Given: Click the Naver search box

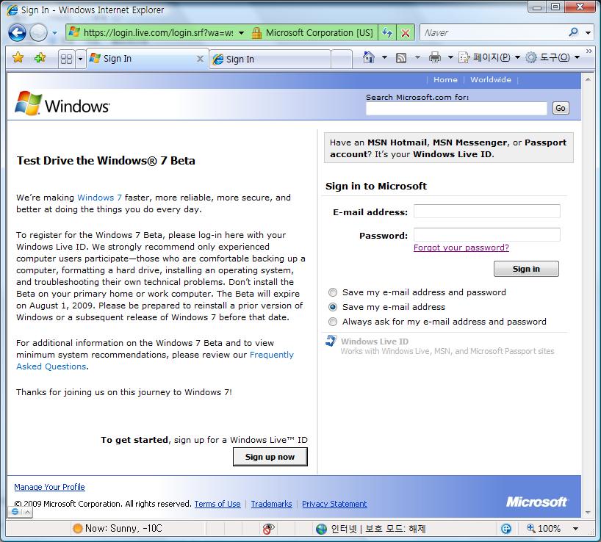Looking at the screenshot, I should (x=494, y=33).
